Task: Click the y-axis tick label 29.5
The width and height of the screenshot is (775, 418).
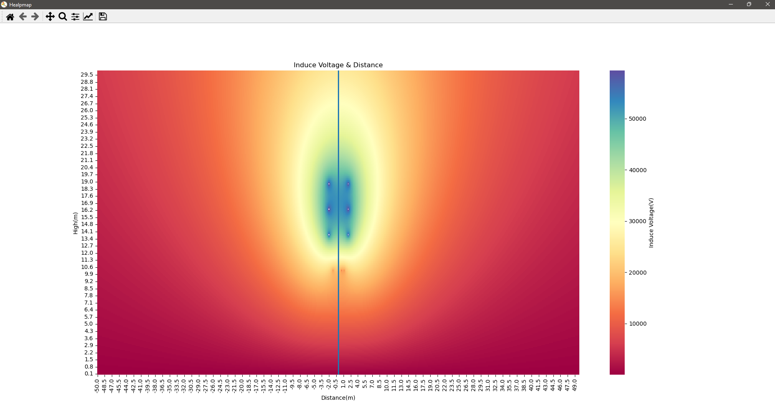Action: click(x=87, y=75)
